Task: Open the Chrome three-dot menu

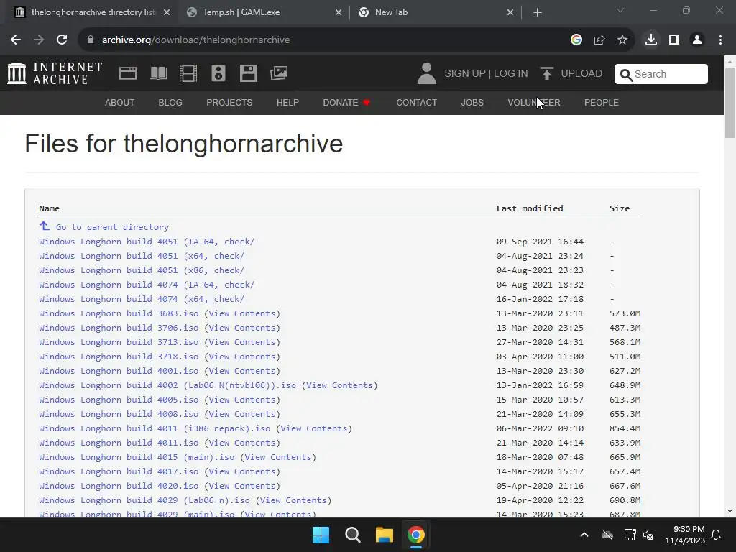Action: 720,40
